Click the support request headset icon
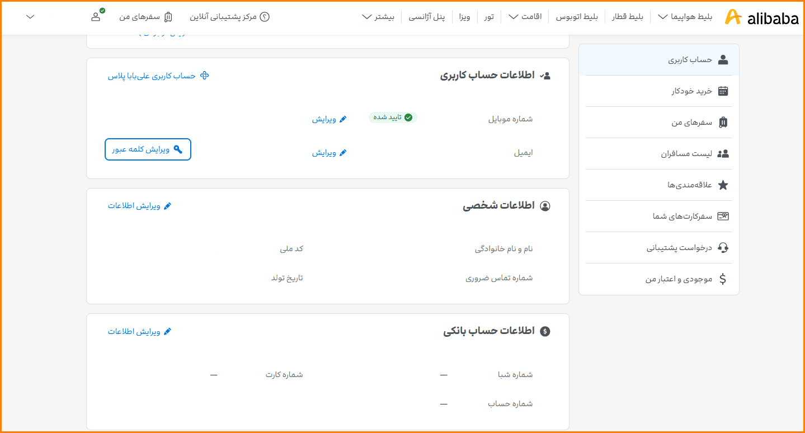The height and width of the screenshot is (433, 805). (x=723, y=248)
